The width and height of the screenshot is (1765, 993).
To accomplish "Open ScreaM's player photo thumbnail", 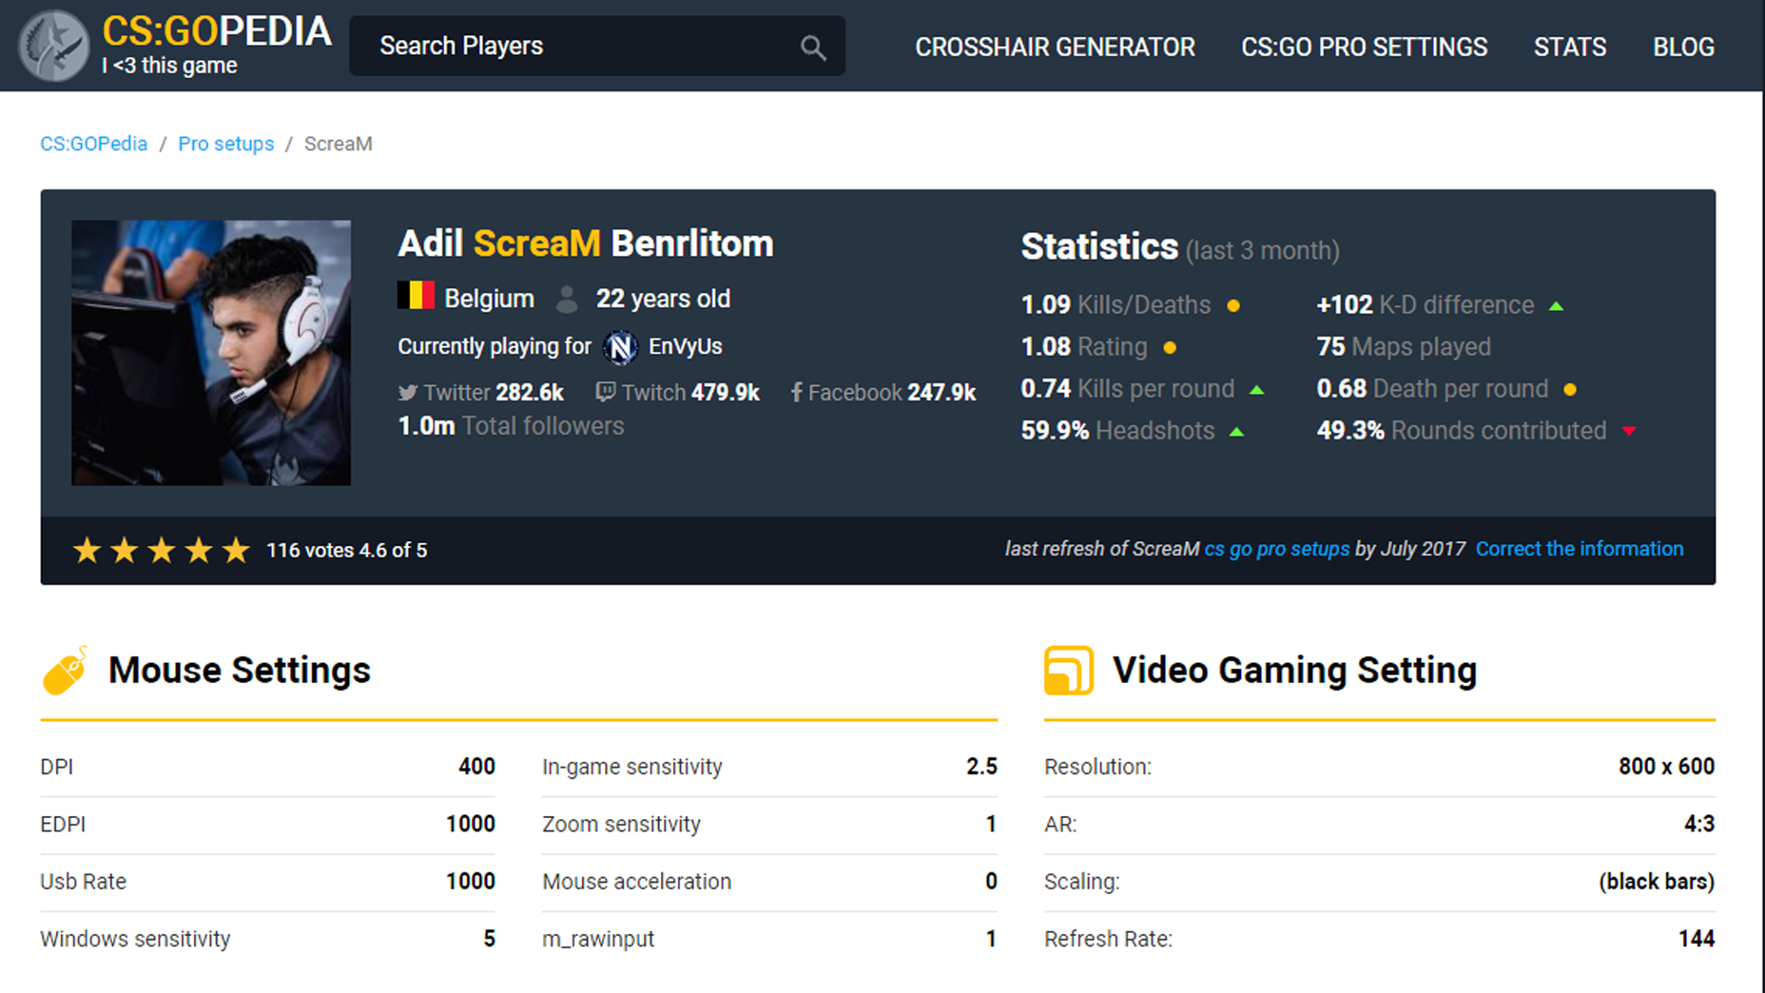I will (211, 353).
